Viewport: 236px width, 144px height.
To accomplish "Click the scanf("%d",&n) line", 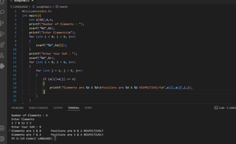I will (42, 58).
